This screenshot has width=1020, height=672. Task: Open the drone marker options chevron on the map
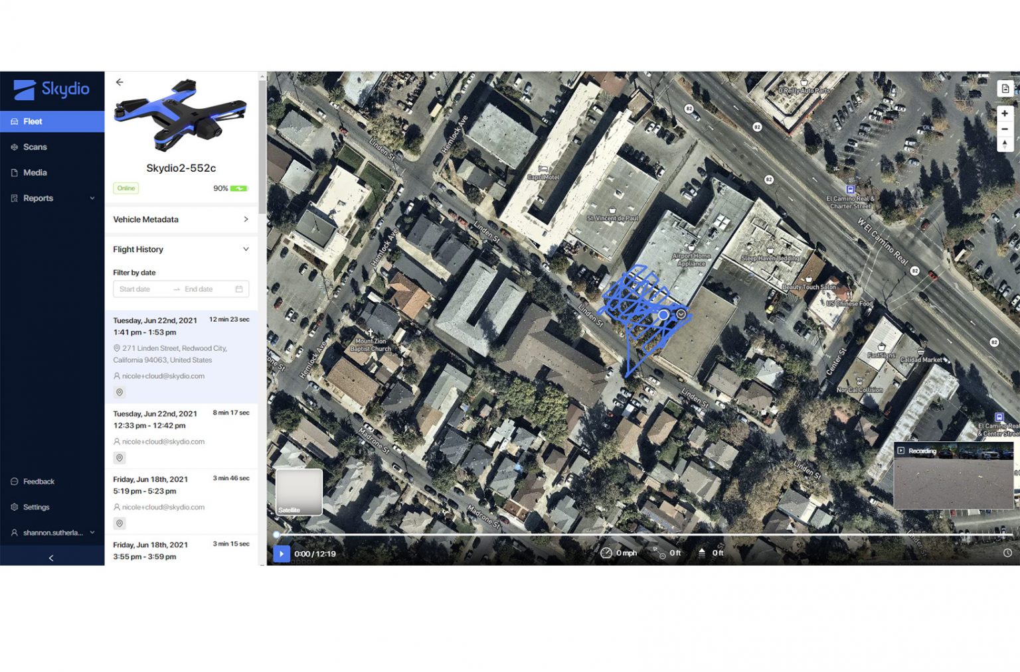(680, 314)
